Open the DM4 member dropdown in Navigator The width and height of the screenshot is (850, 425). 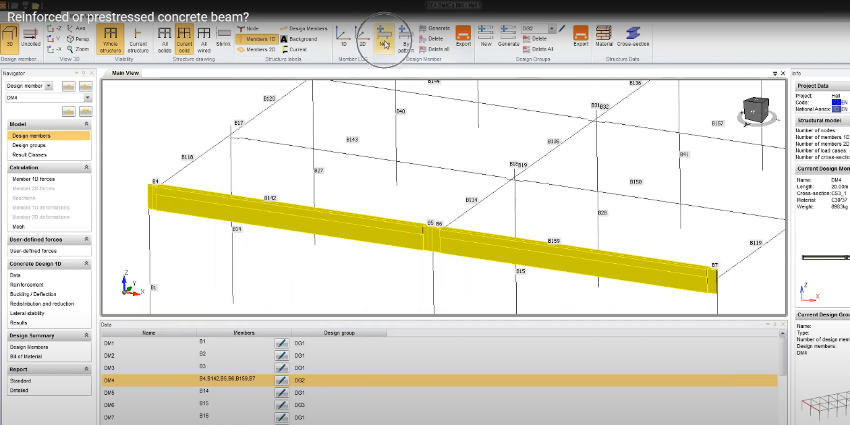tap(87, 98)
